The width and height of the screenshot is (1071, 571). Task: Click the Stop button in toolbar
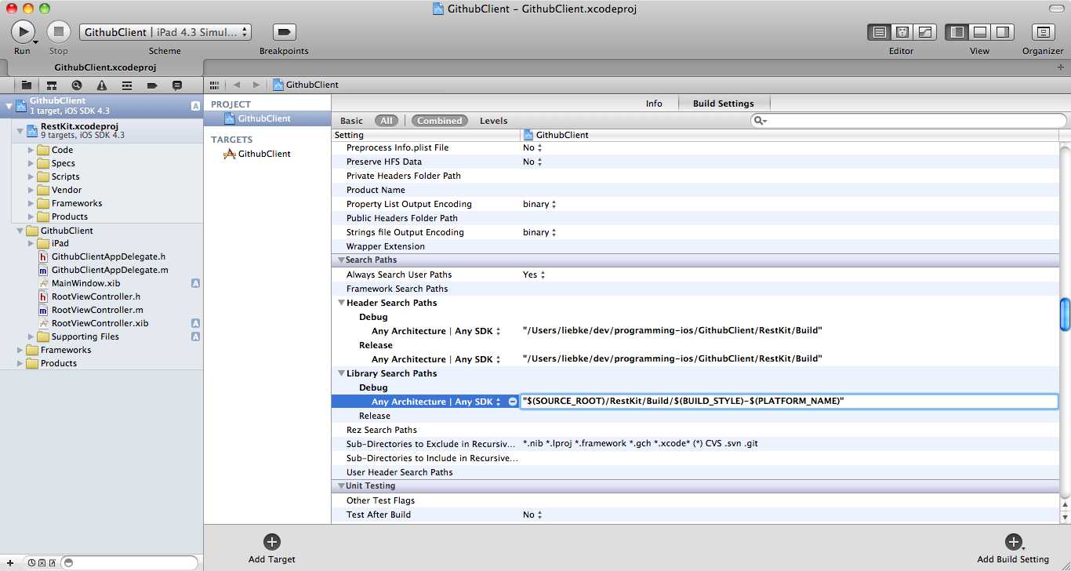[58, 31]
